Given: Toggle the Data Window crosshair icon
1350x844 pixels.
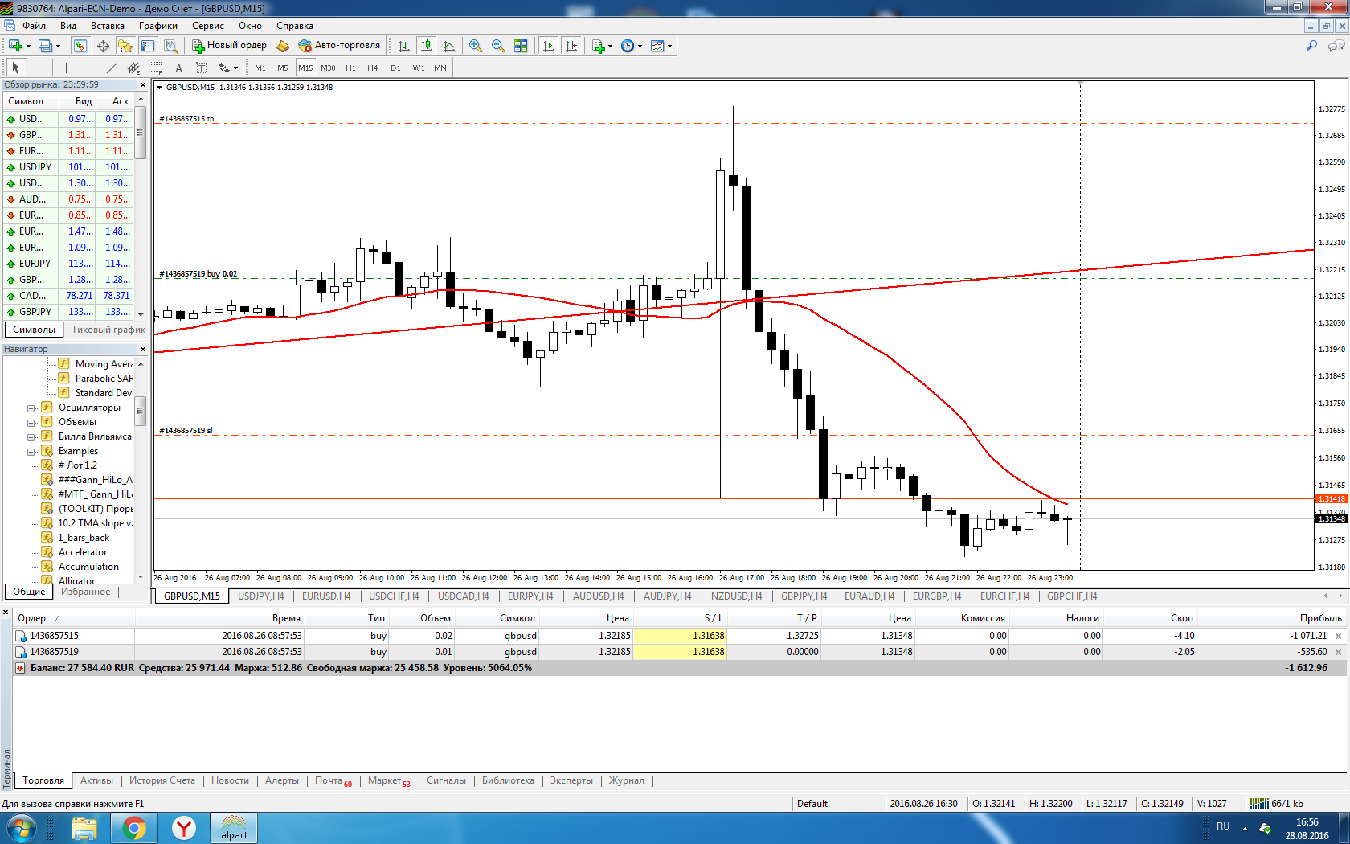Looking at the screenshot, I should pyautogui.click(x=103, y=46).
